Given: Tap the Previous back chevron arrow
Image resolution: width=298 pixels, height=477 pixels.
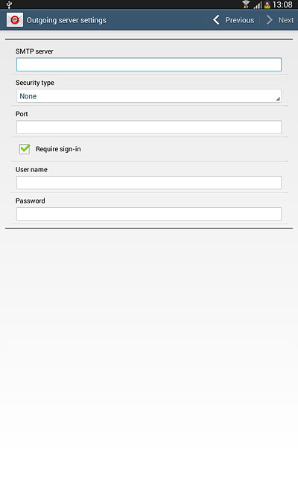Looking at the screenshot, I should 216,20.
